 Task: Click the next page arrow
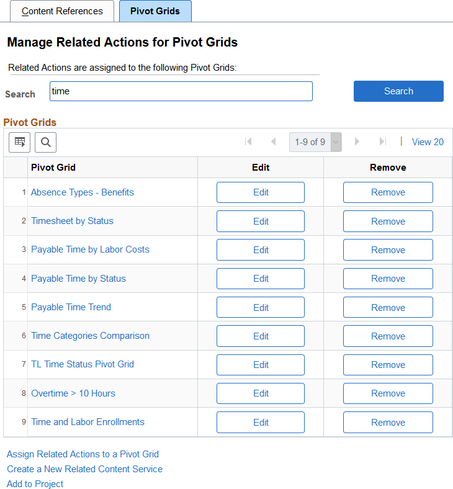[357, 142]
